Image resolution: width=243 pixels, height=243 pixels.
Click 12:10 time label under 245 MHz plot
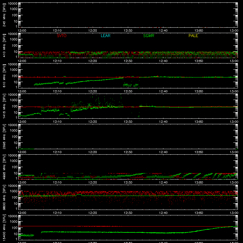[57, 31]
